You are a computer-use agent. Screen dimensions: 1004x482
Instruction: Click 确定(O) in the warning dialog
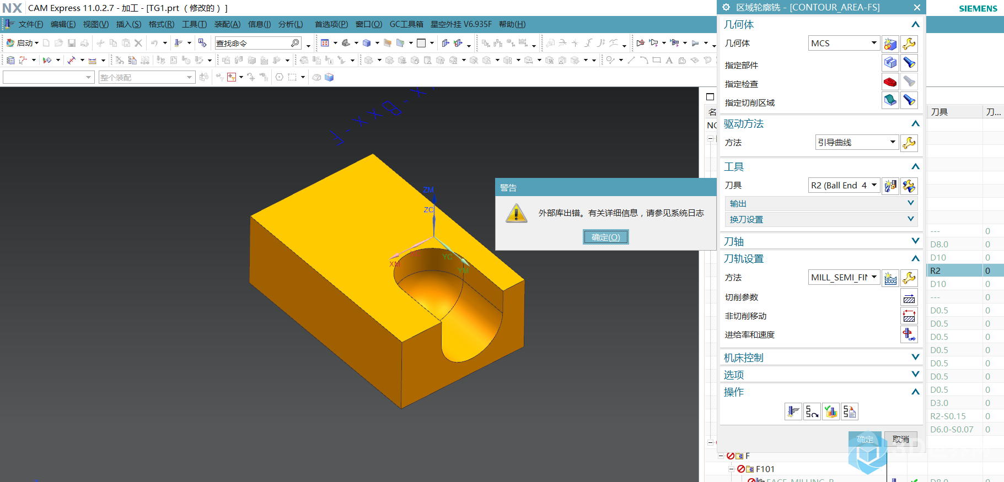606,237
